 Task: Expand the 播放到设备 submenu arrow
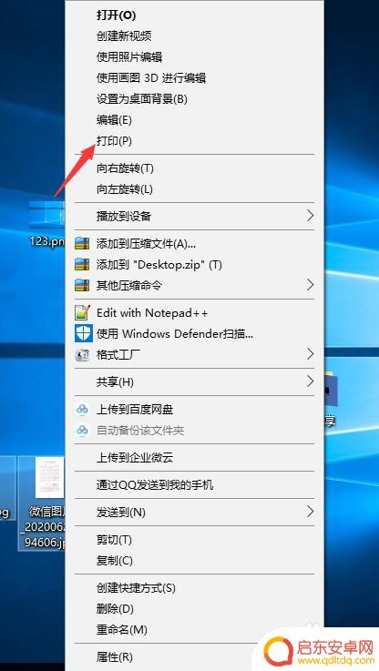[x=311, y=216]
